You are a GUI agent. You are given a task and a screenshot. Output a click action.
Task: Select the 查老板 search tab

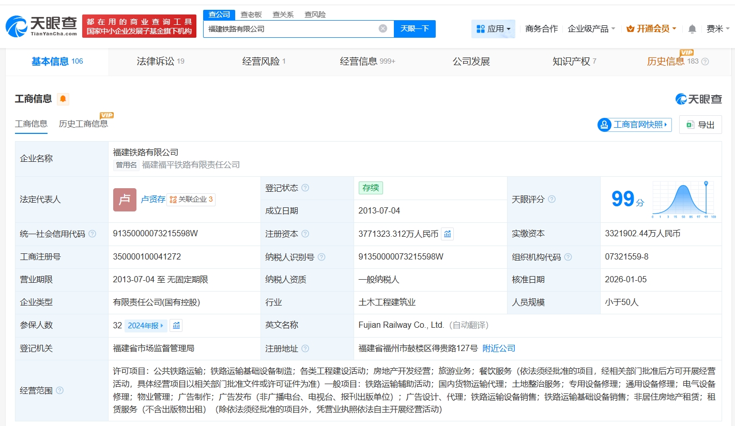pyautogui.click(x=251, y=14)
